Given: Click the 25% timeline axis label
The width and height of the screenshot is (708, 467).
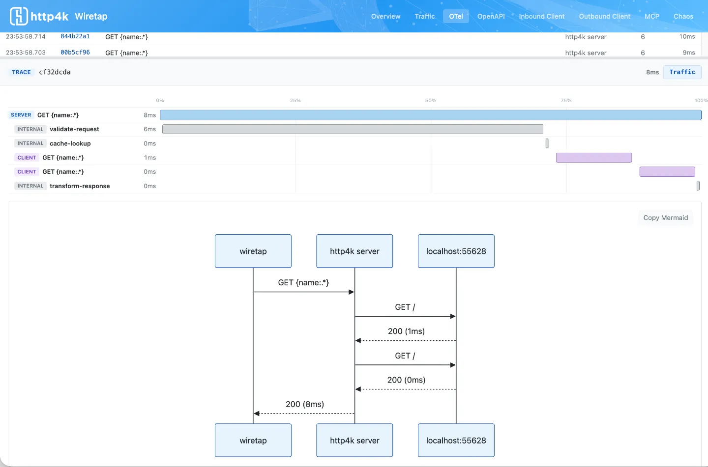Looking at the screenshot, I should click(295, 100).
